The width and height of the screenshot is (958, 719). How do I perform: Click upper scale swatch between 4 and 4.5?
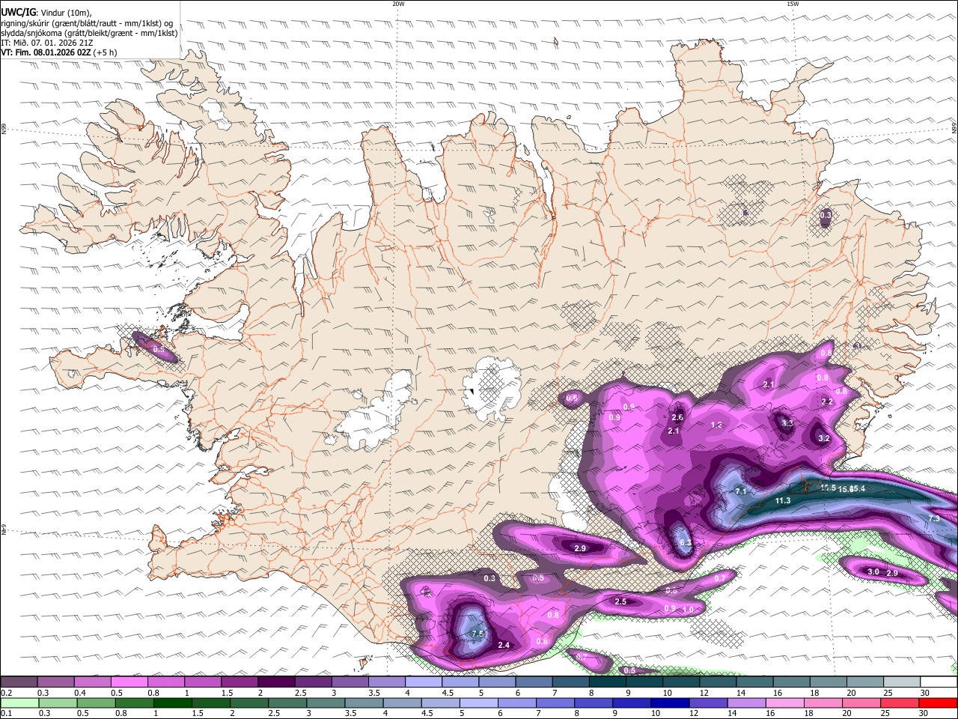[x=423, y=682]
